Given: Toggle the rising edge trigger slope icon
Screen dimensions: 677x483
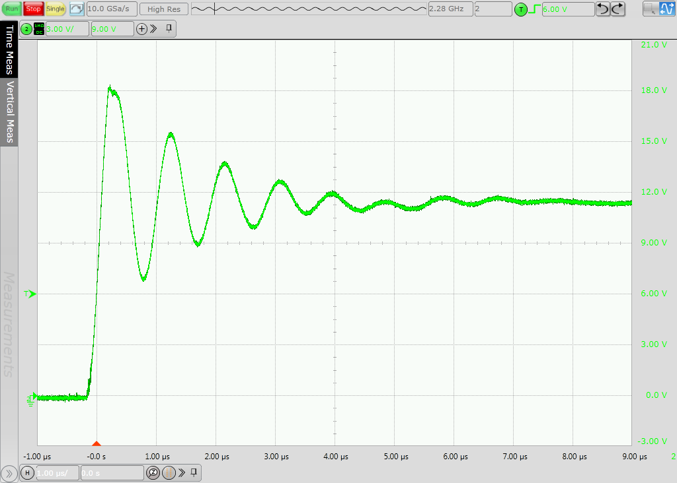Looking at the screenshot, I should coord(534,9).
